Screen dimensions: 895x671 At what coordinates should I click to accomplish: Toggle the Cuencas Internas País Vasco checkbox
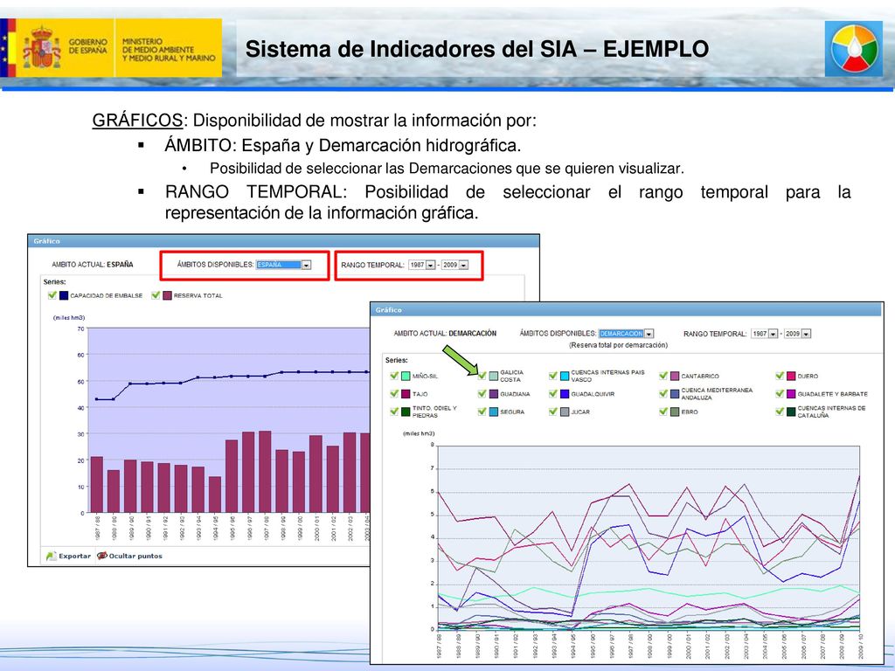pos(553,376)
